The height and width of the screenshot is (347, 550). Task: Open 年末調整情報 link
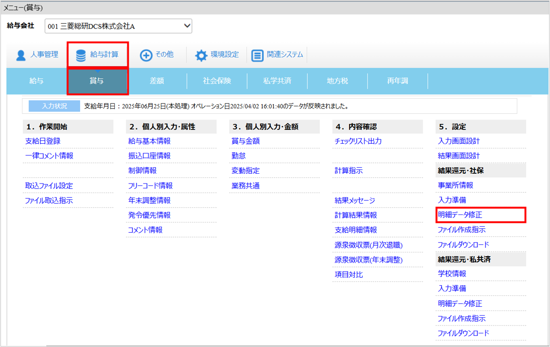(x=149, y=200)
